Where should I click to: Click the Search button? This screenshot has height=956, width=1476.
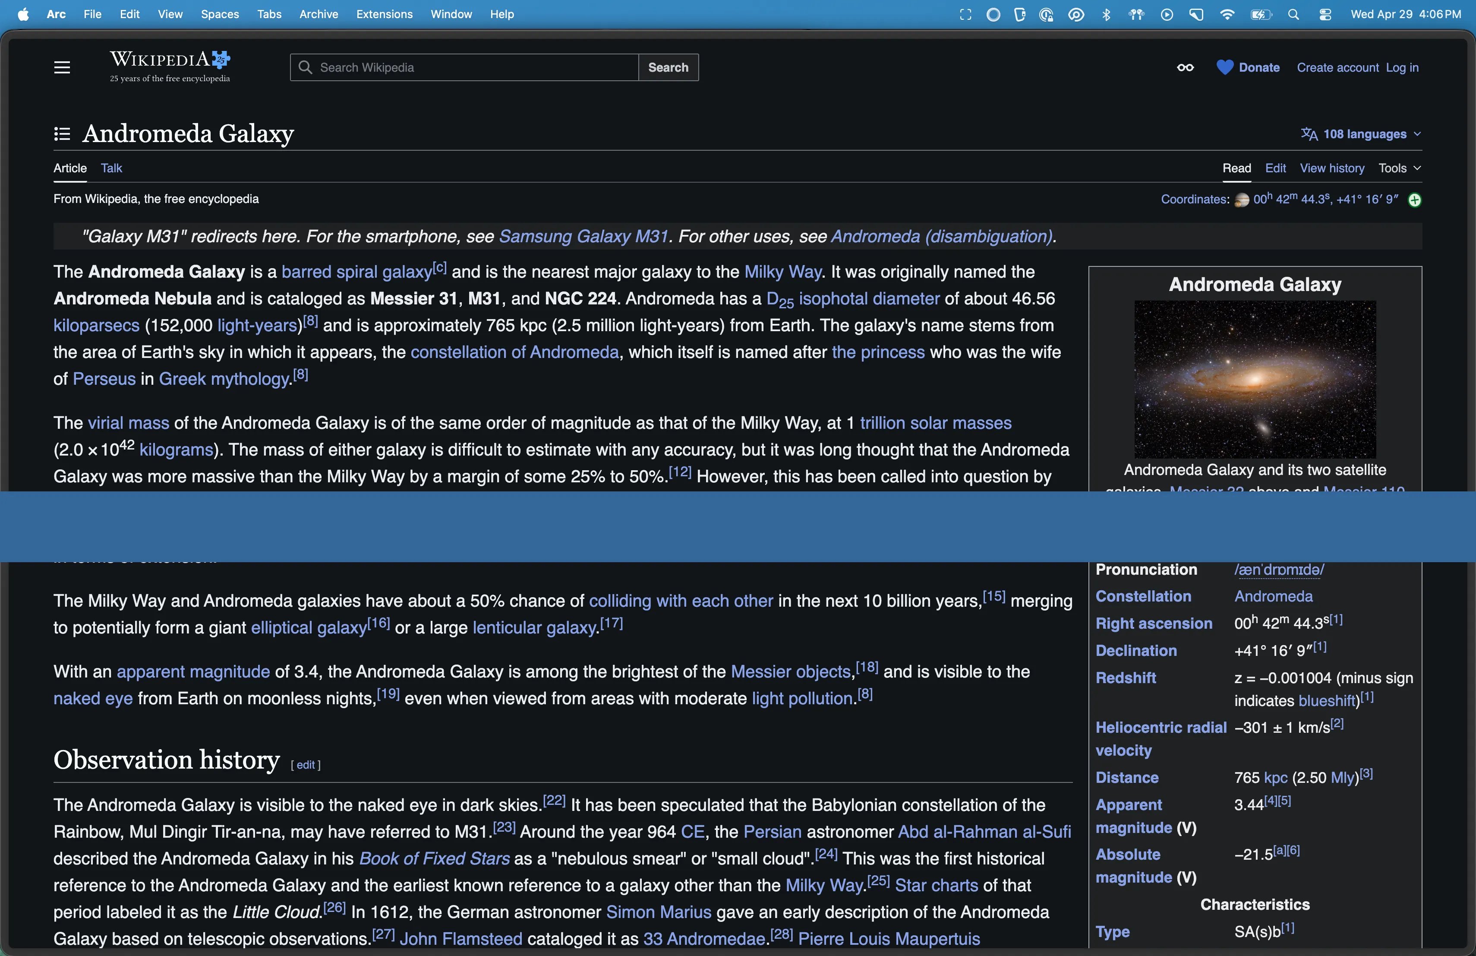click(x=668, y=67)
